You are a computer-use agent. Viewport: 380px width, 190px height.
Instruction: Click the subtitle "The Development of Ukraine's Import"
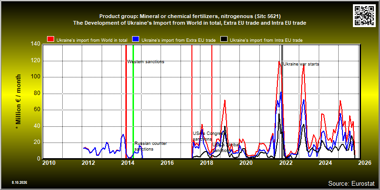point(190,23)
